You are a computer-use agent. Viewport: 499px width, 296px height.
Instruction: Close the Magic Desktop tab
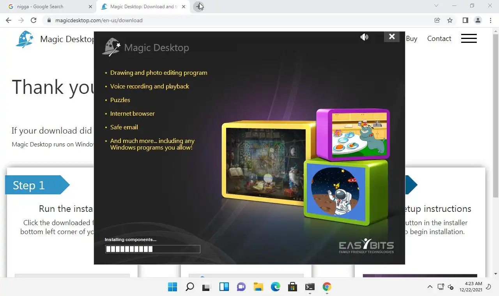184,7
